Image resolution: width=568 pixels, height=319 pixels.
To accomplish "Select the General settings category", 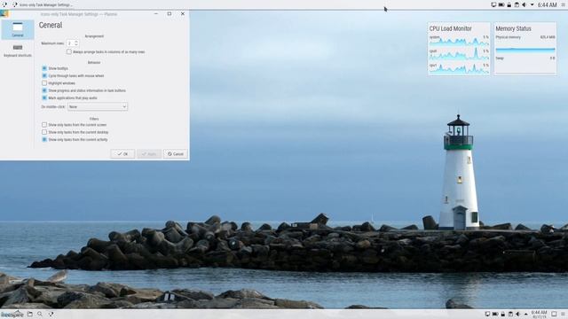I will click(18, 29).
